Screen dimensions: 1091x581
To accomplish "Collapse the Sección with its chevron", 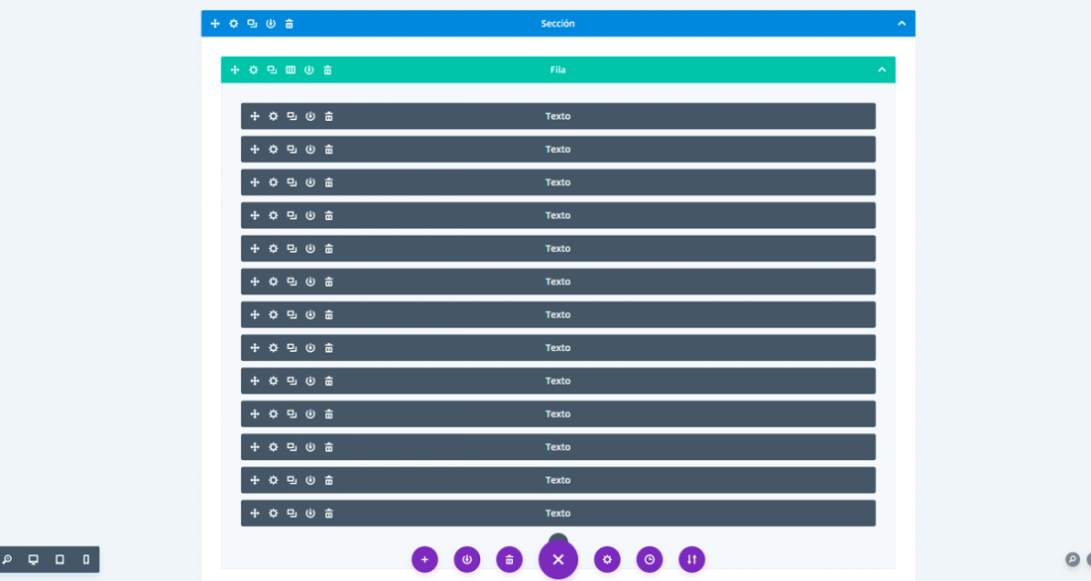I will click(x=902, y=24).
